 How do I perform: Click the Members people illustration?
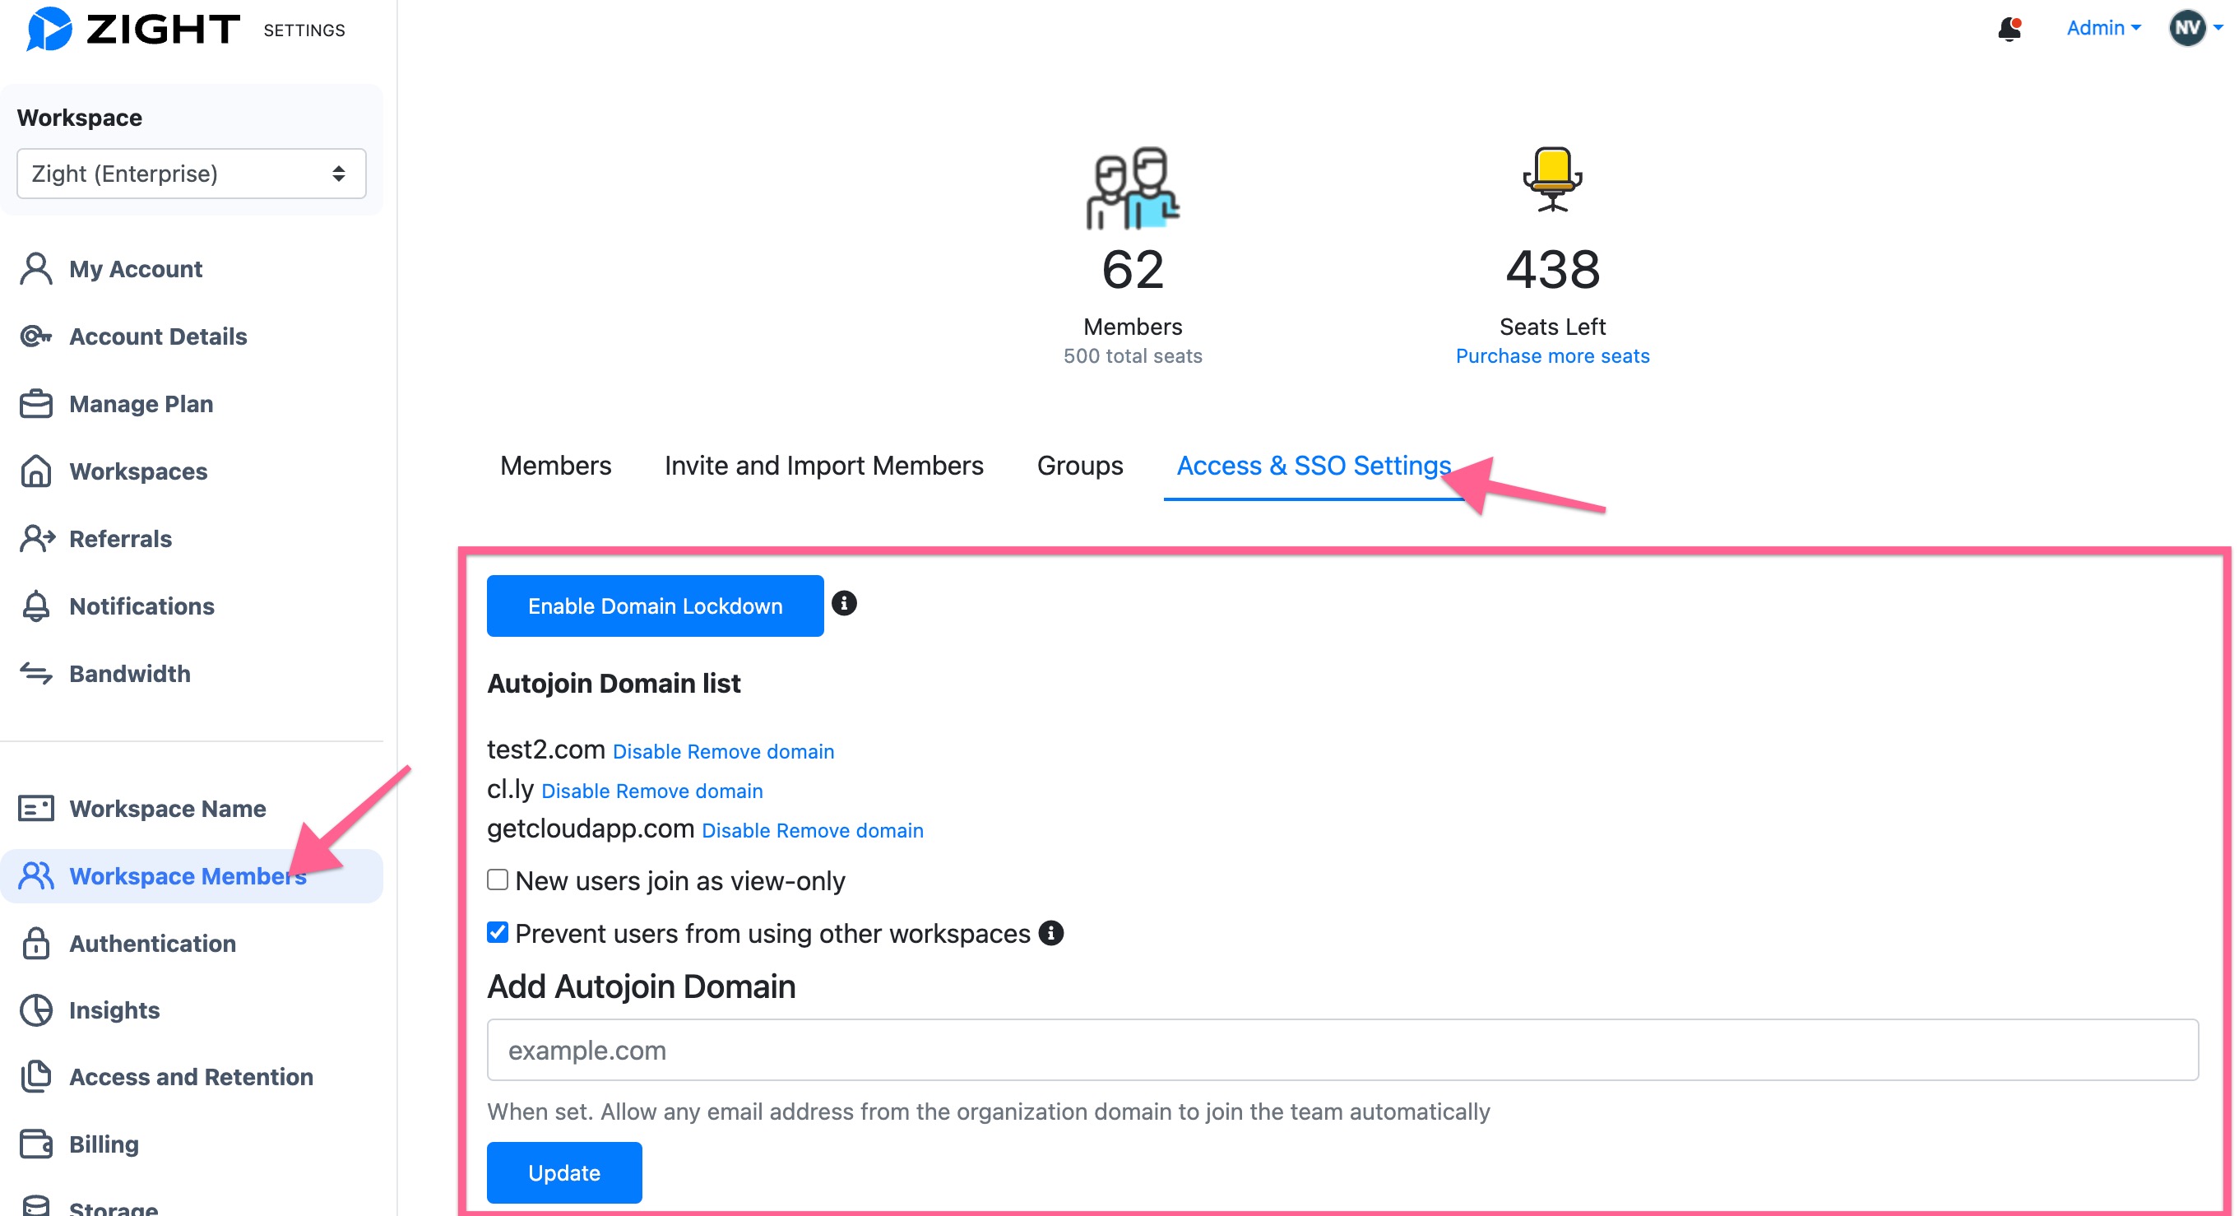click(1133, 188)
